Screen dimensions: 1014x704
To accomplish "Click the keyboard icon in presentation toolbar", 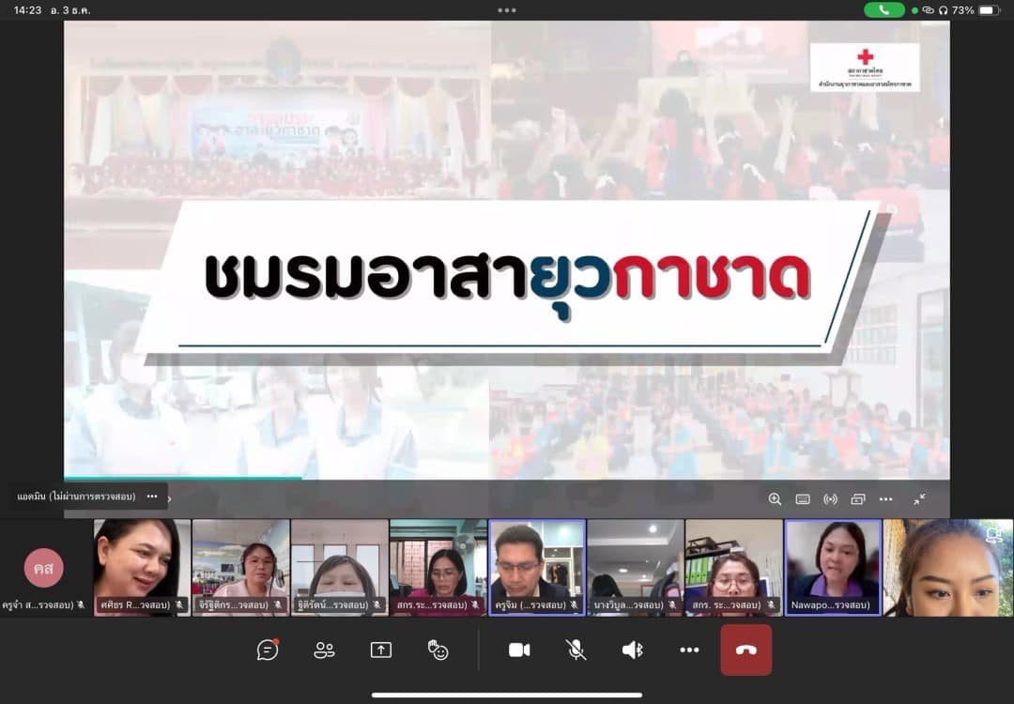I will [x=803, y=499].
